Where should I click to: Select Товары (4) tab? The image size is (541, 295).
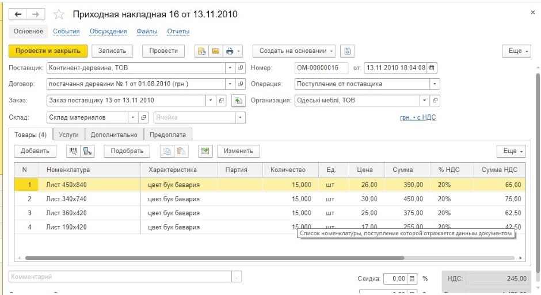click(31, 135)
